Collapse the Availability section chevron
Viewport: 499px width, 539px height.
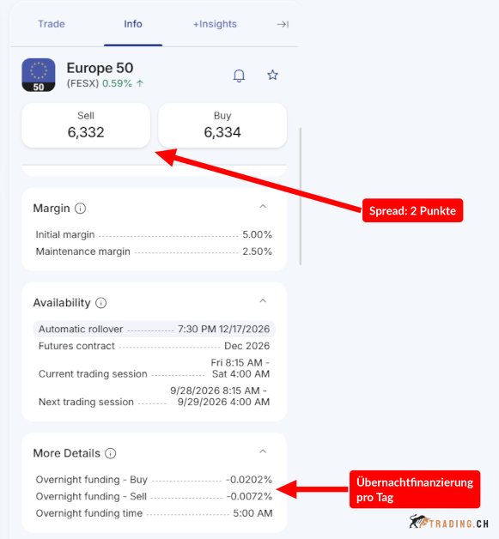coord(263,301)
